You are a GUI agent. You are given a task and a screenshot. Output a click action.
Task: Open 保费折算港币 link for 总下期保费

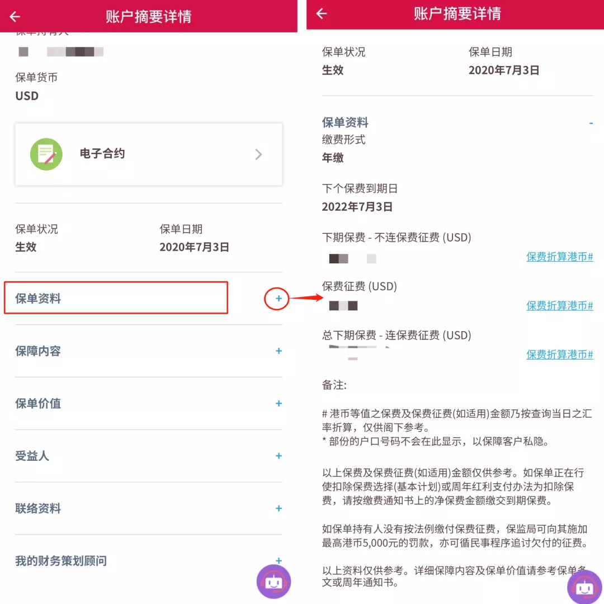559,355
